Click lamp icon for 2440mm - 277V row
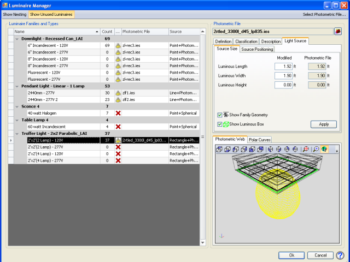This screenshot has width=350, height=262. click(x=118, y=93)
